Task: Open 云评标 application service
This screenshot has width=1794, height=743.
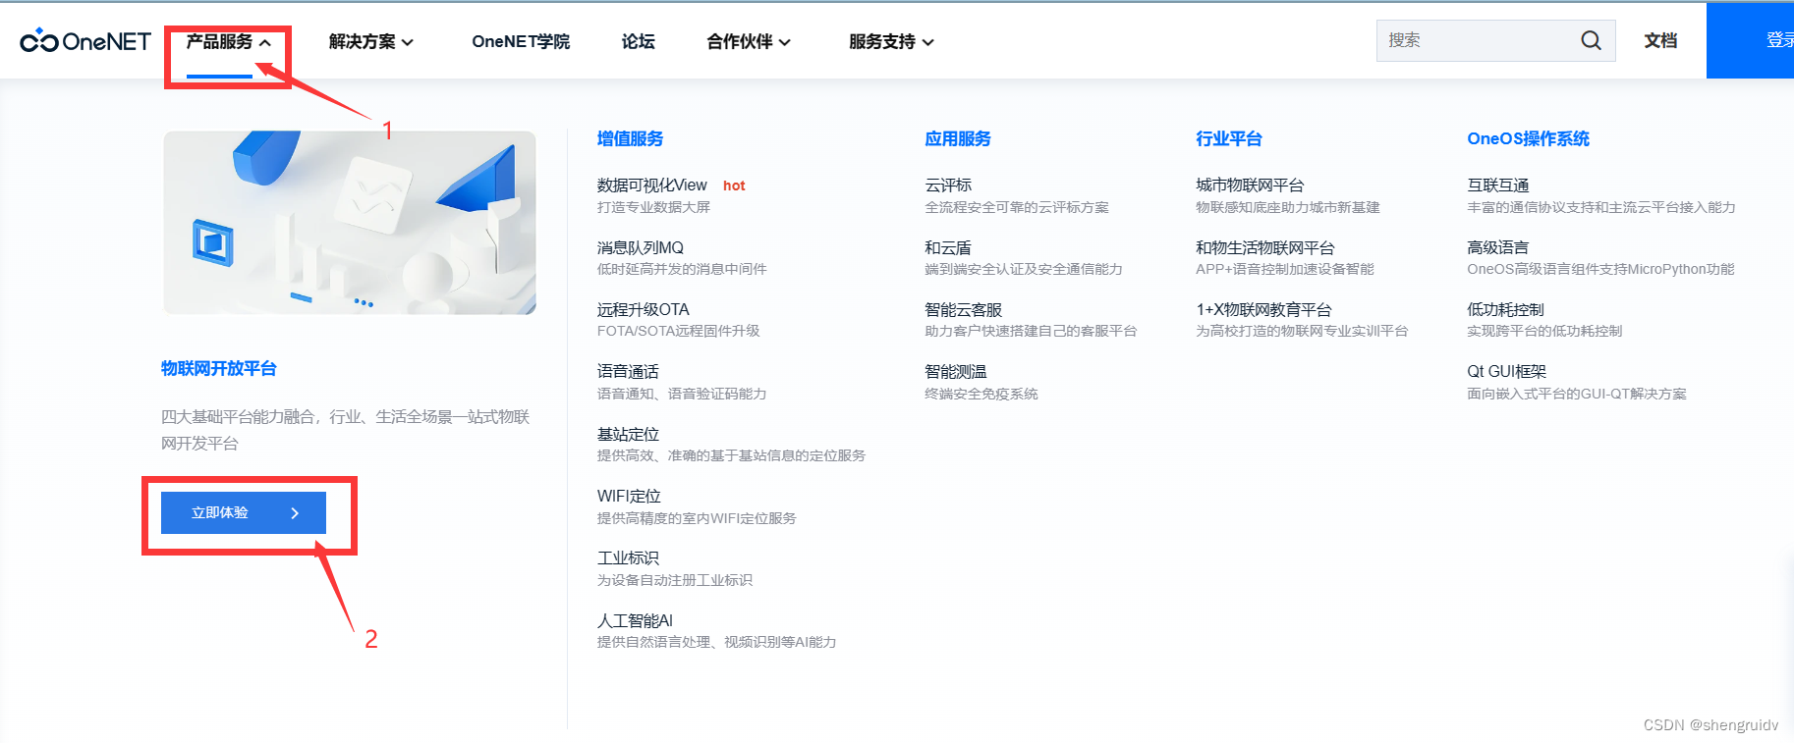Action: click(x=948, y=185)
